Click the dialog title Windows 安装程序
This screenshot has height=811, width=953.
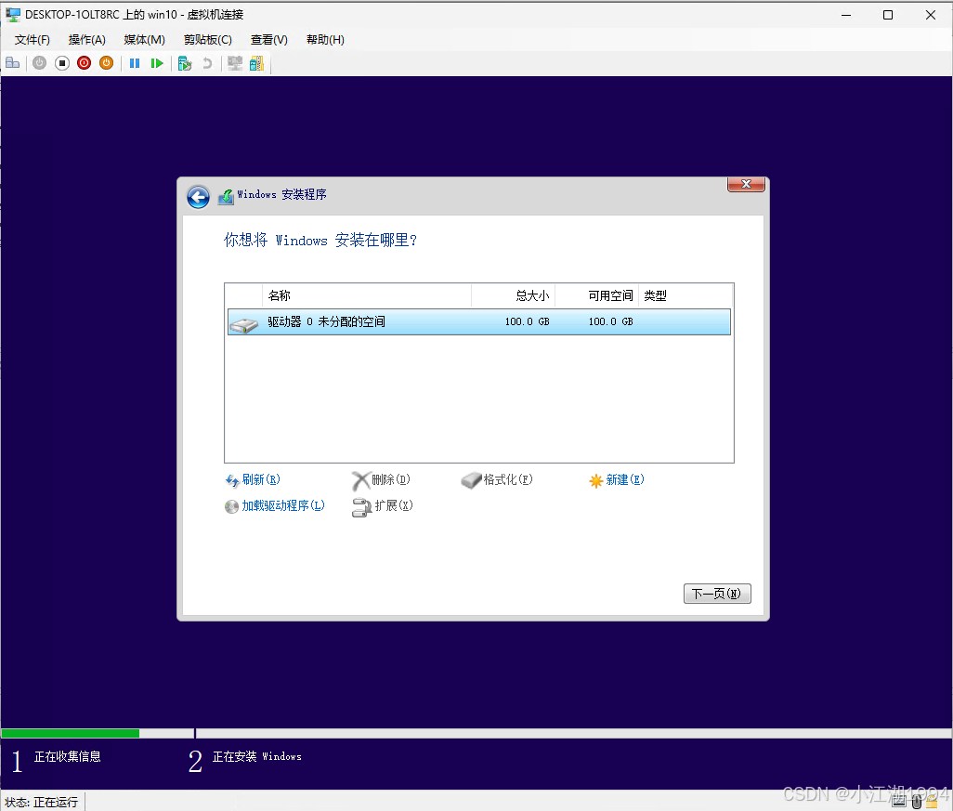tap(282, 194)
